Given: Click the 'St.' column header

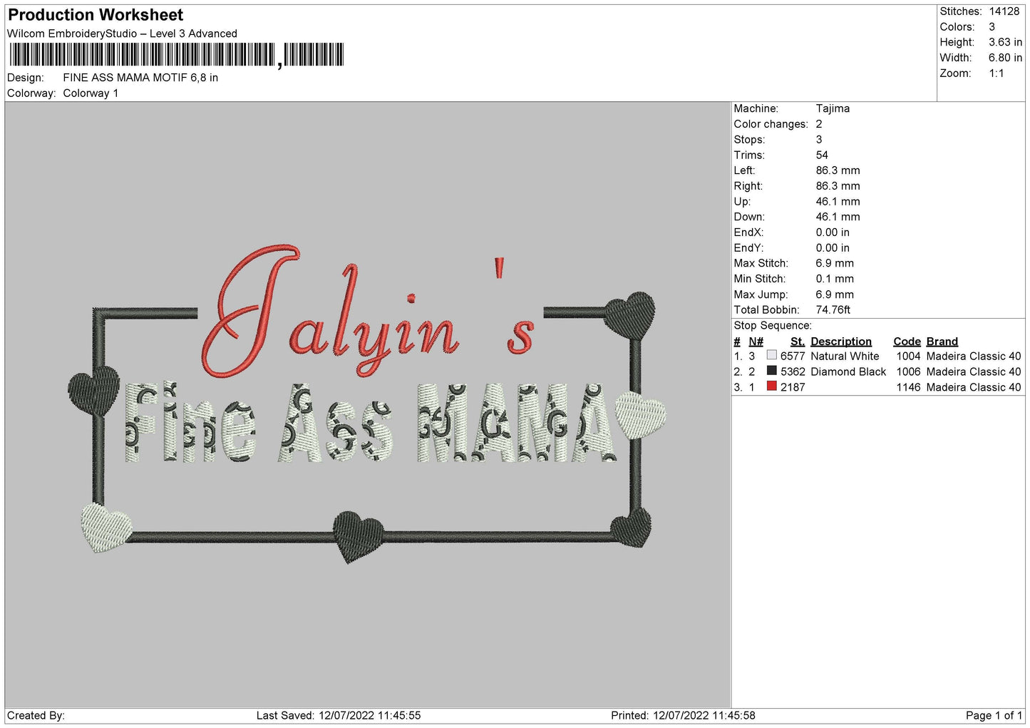Looking at the screenshot, I should click(797, 342).
